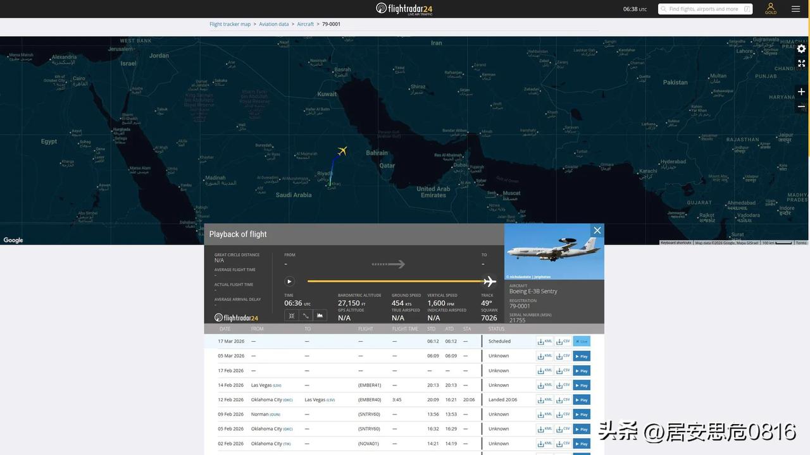Download KML for 17 Mar 2026 flight

(544, 341)
